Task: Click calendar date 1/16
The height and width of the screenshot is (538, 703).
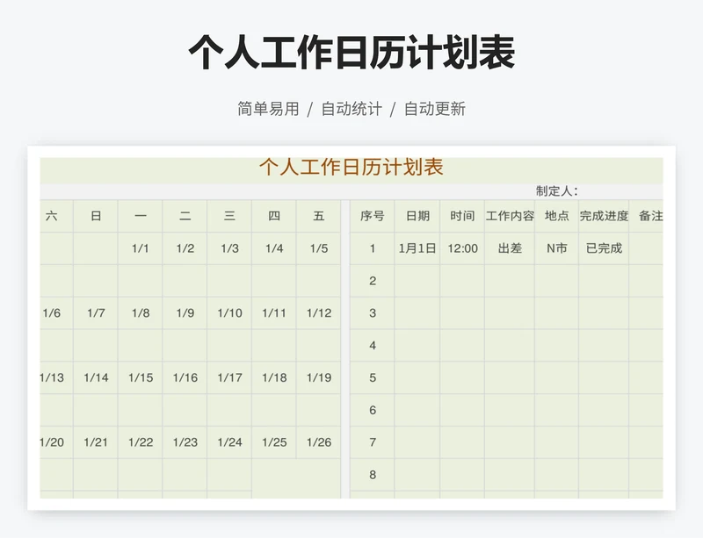Action: (185, 377)
